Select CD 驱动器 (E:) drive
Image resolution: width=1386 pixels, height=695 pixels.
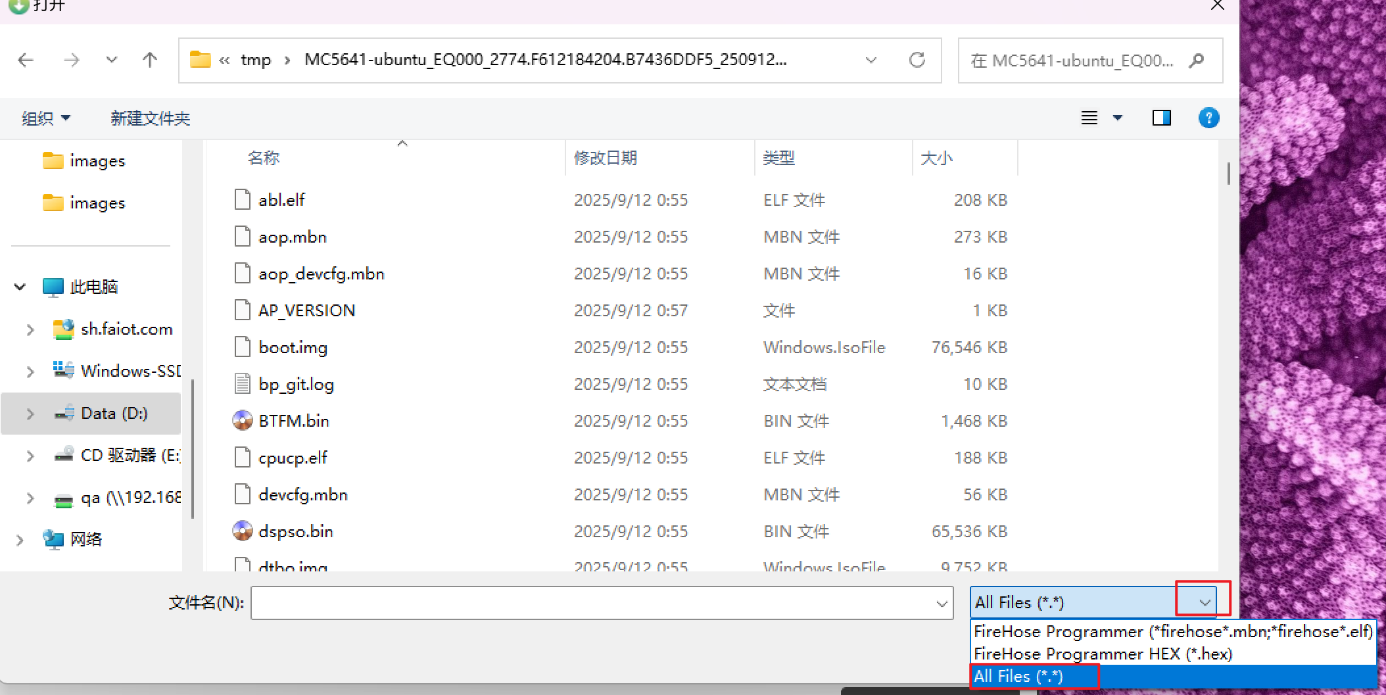coord(116,456)
